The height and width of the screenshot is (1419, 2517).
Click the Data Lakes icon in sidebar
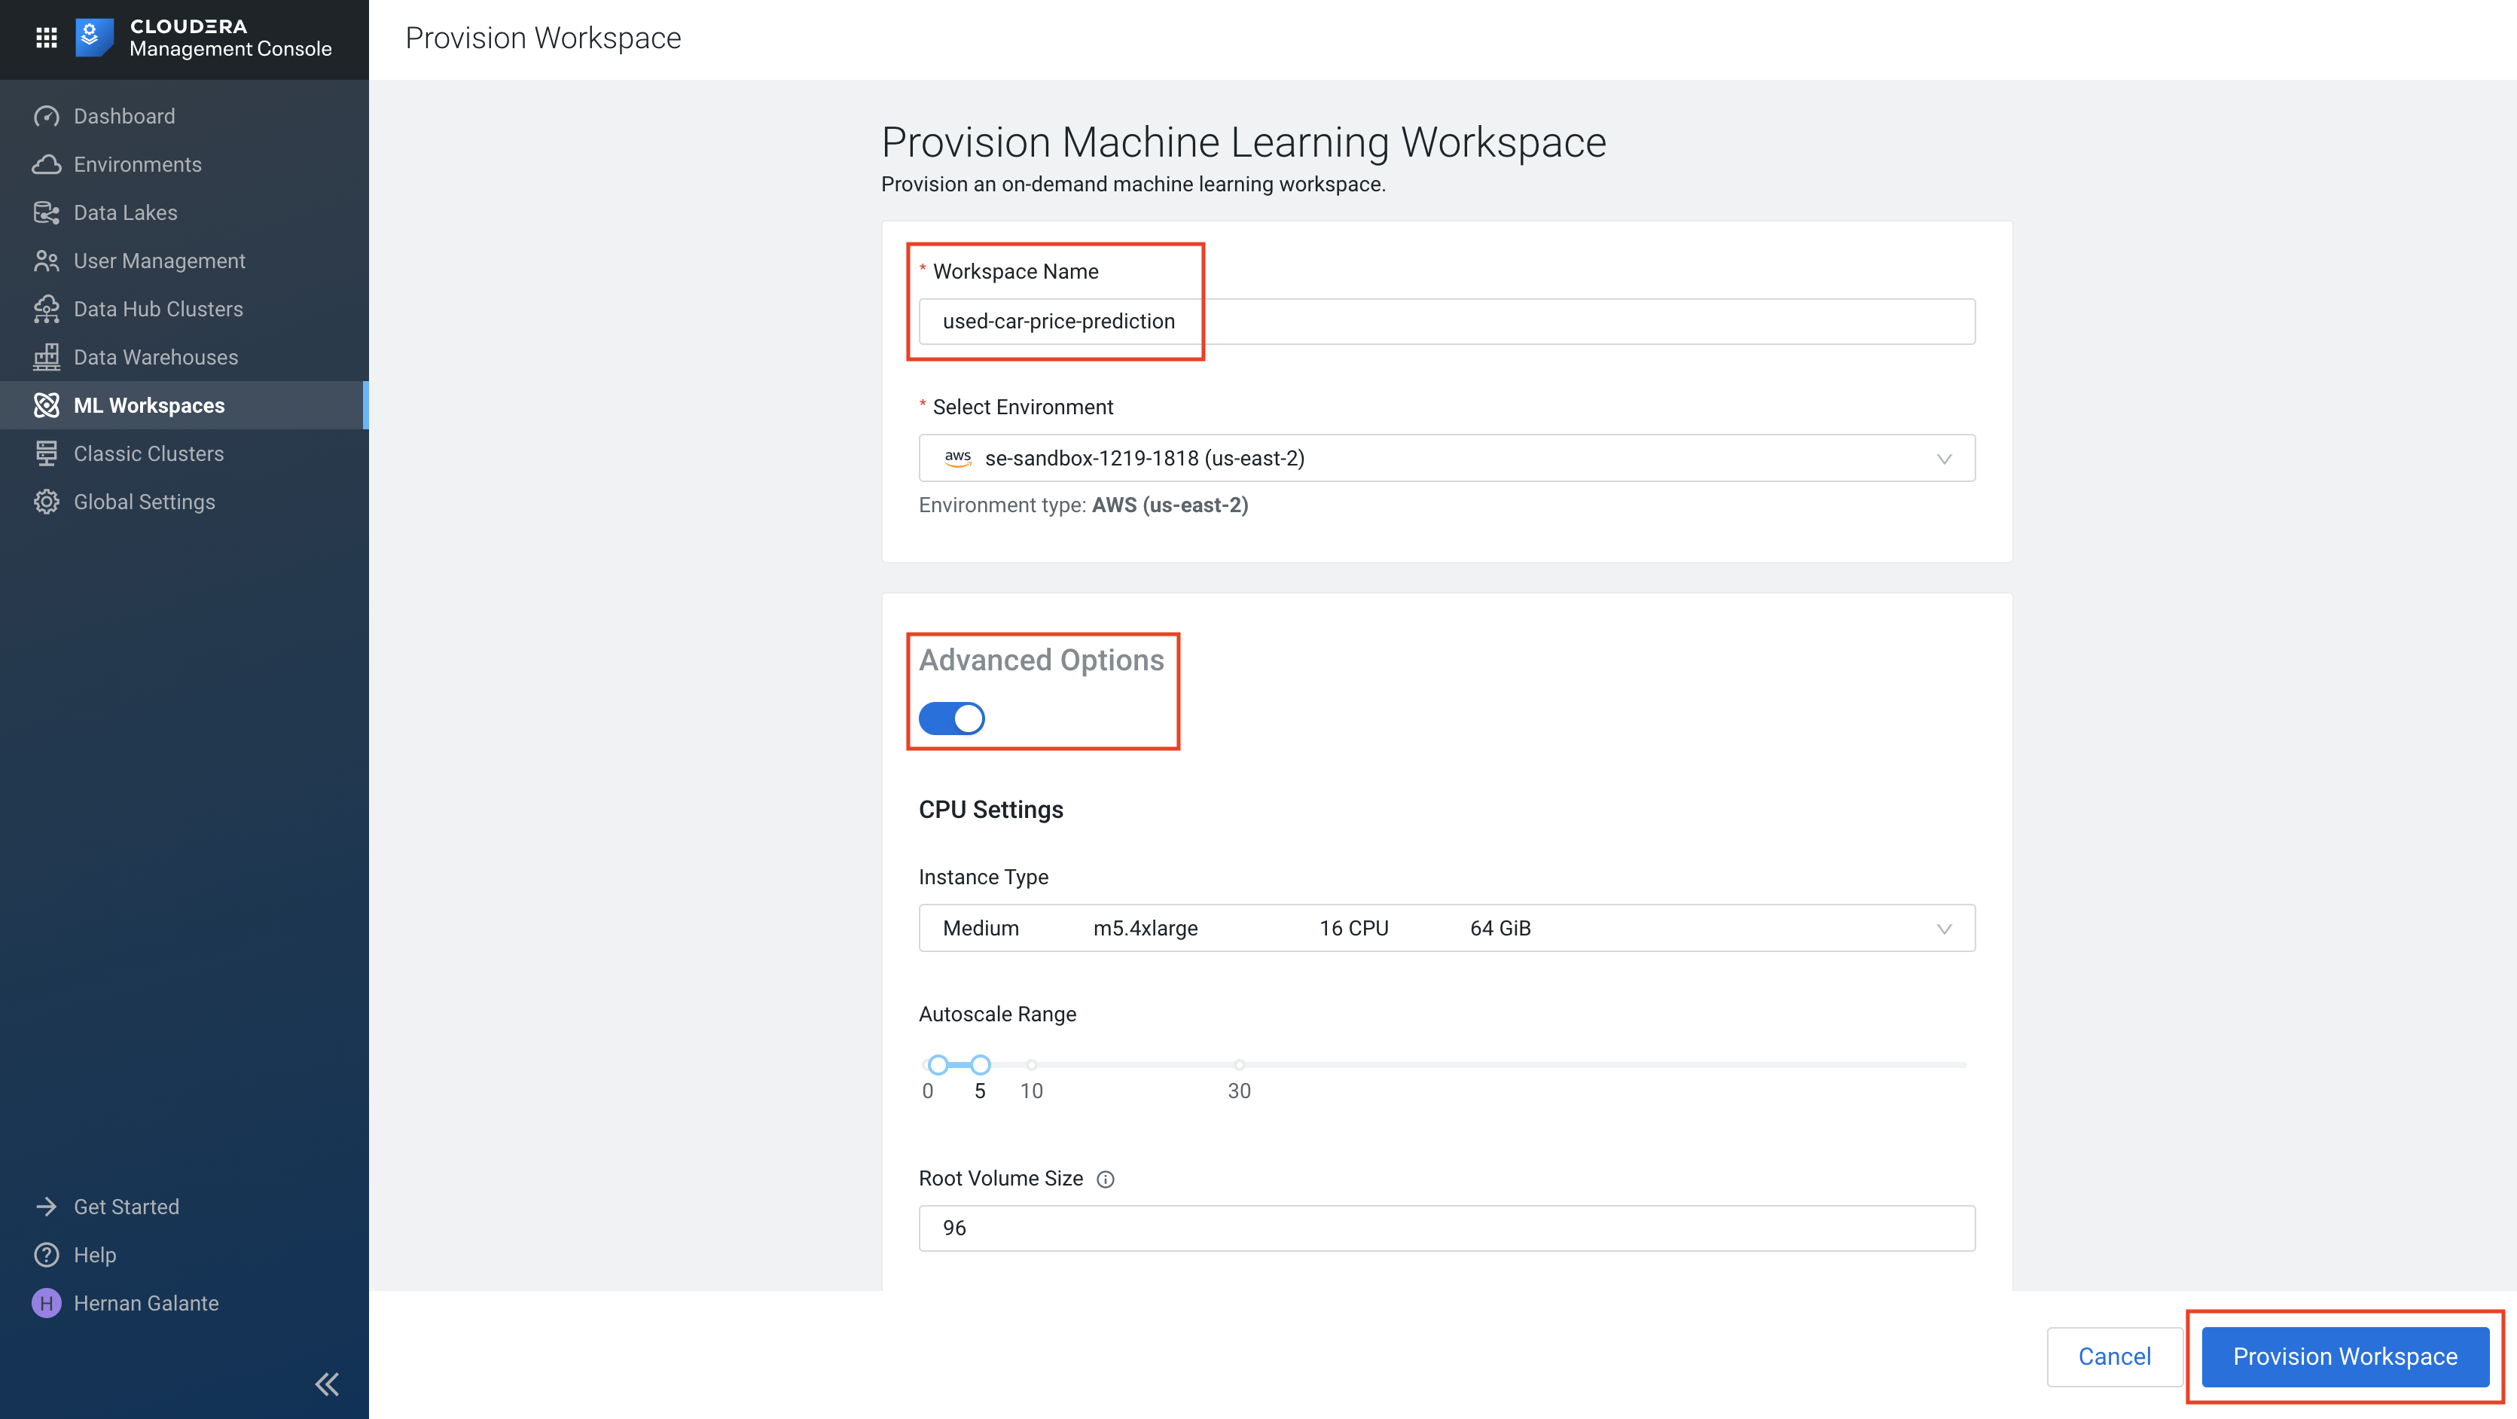pos(47,211)
